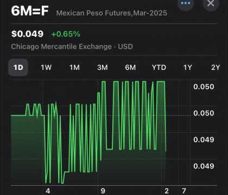Open the more options ellipsis menu
The width and height of the screenshot is (228, 195).
coord(186,3)
